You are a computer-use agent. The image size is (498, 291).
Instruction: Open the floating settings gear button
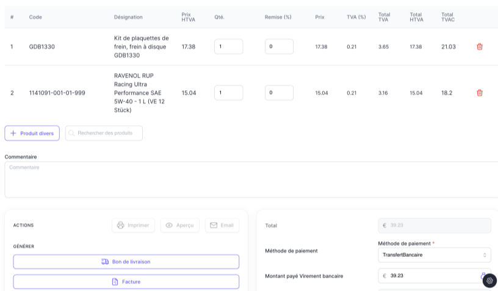coord(489,281)
